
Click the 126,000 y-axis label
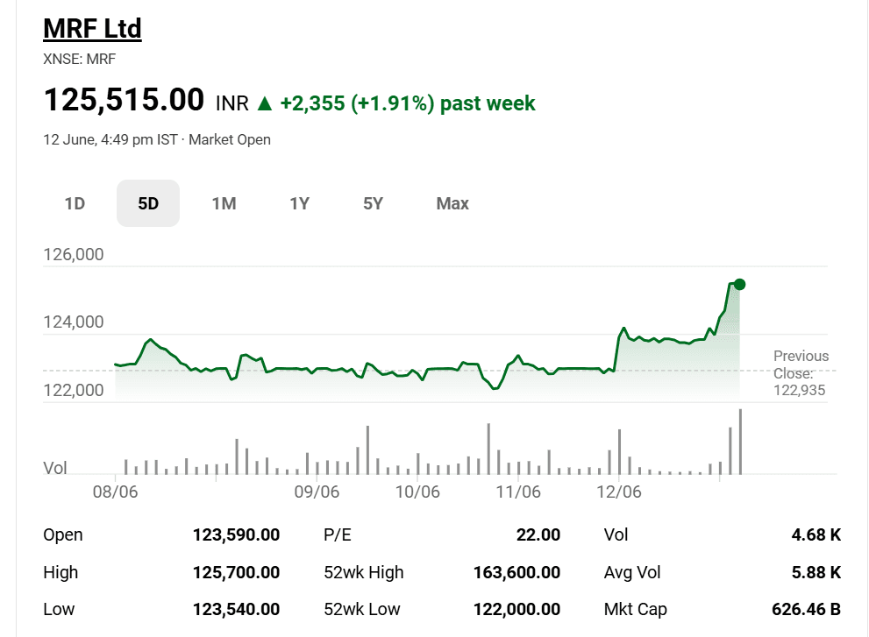click(74, 255)
